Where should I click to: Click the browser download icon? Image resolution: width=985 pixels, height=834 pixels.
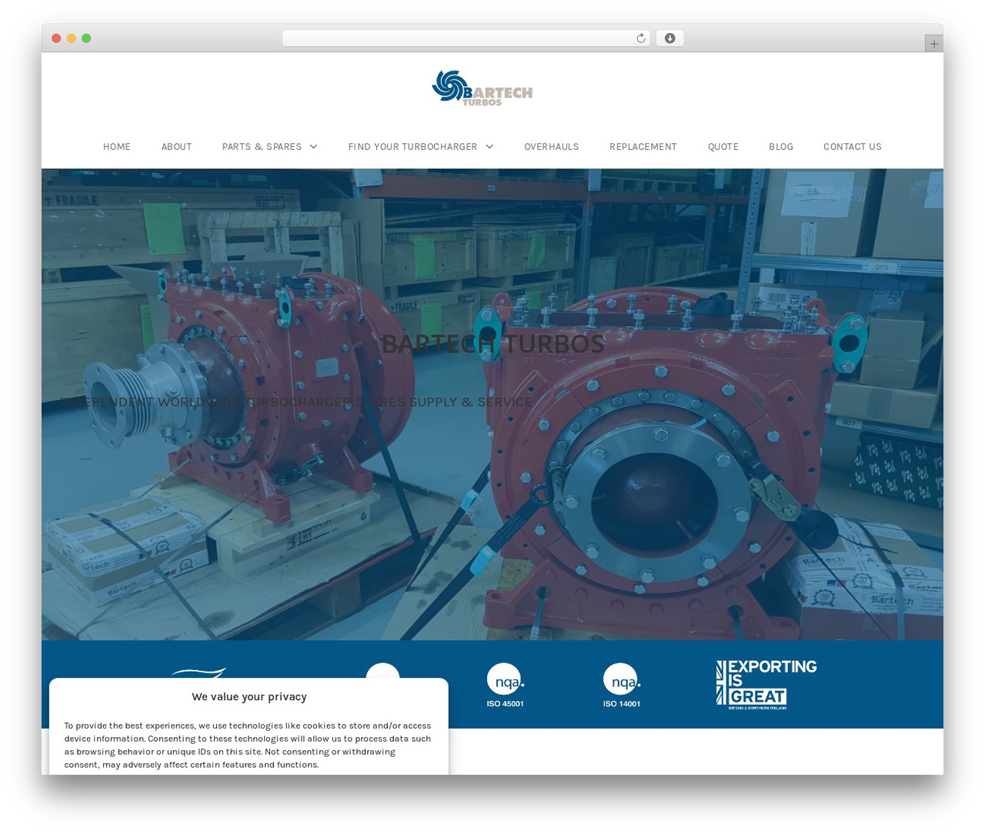pyautogui.click(x=670, y=38)
